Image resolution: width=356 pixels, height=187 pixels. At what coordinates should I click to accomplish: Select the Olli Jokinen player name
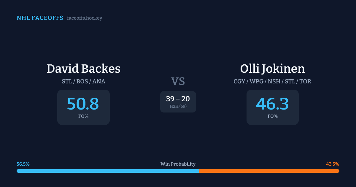(272, 69)
